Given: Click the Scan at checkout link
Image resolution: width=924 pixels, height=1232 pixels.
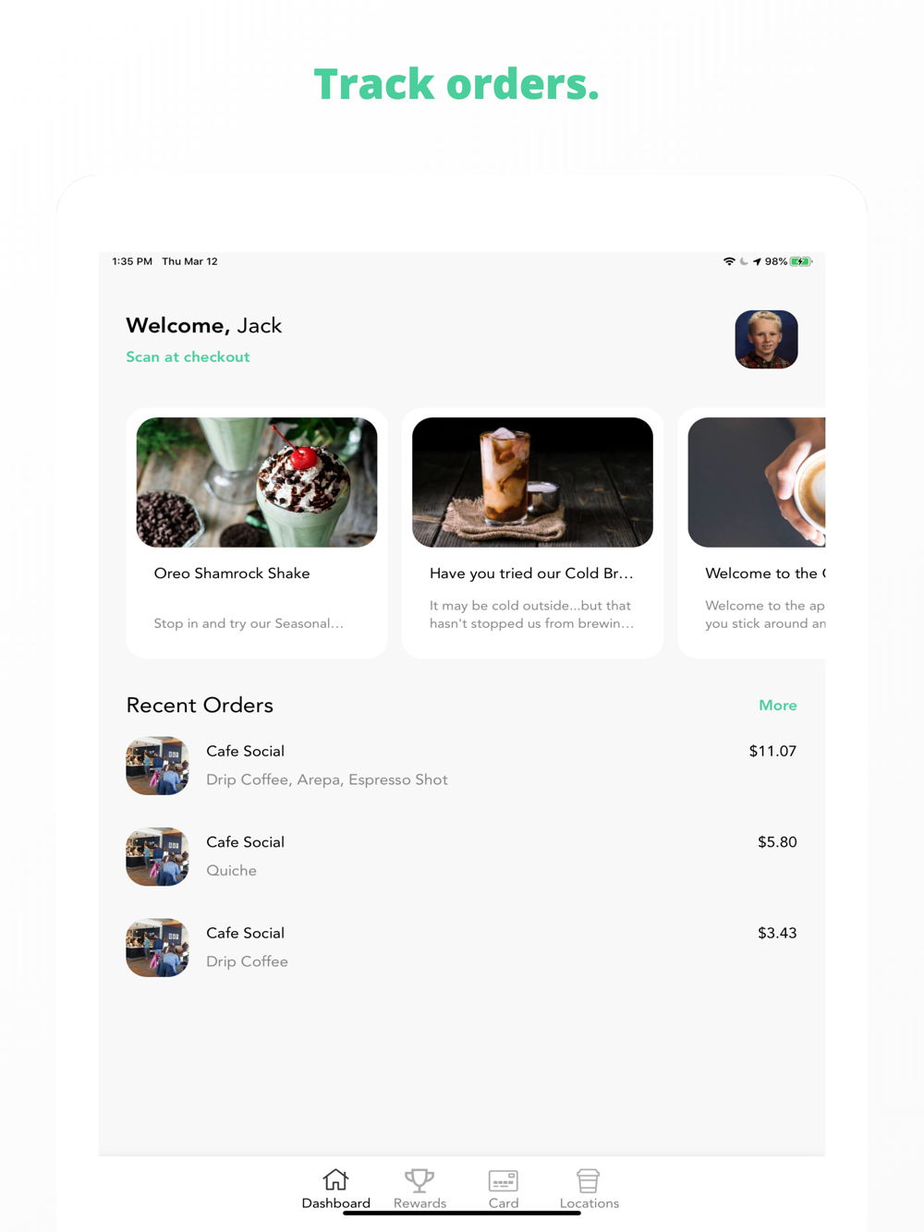Looking at the screenshot, I should 188,356.
